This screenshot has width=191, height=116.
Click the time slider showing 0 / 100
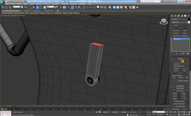pyautogui.click(x=9, y=106)
